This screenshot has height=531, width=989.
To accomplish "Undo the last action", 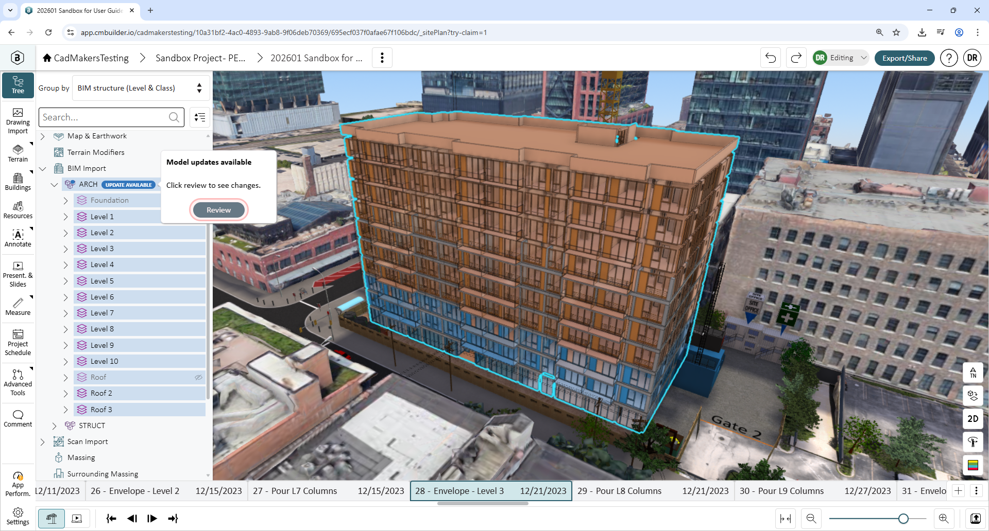I will click(771, 58).
